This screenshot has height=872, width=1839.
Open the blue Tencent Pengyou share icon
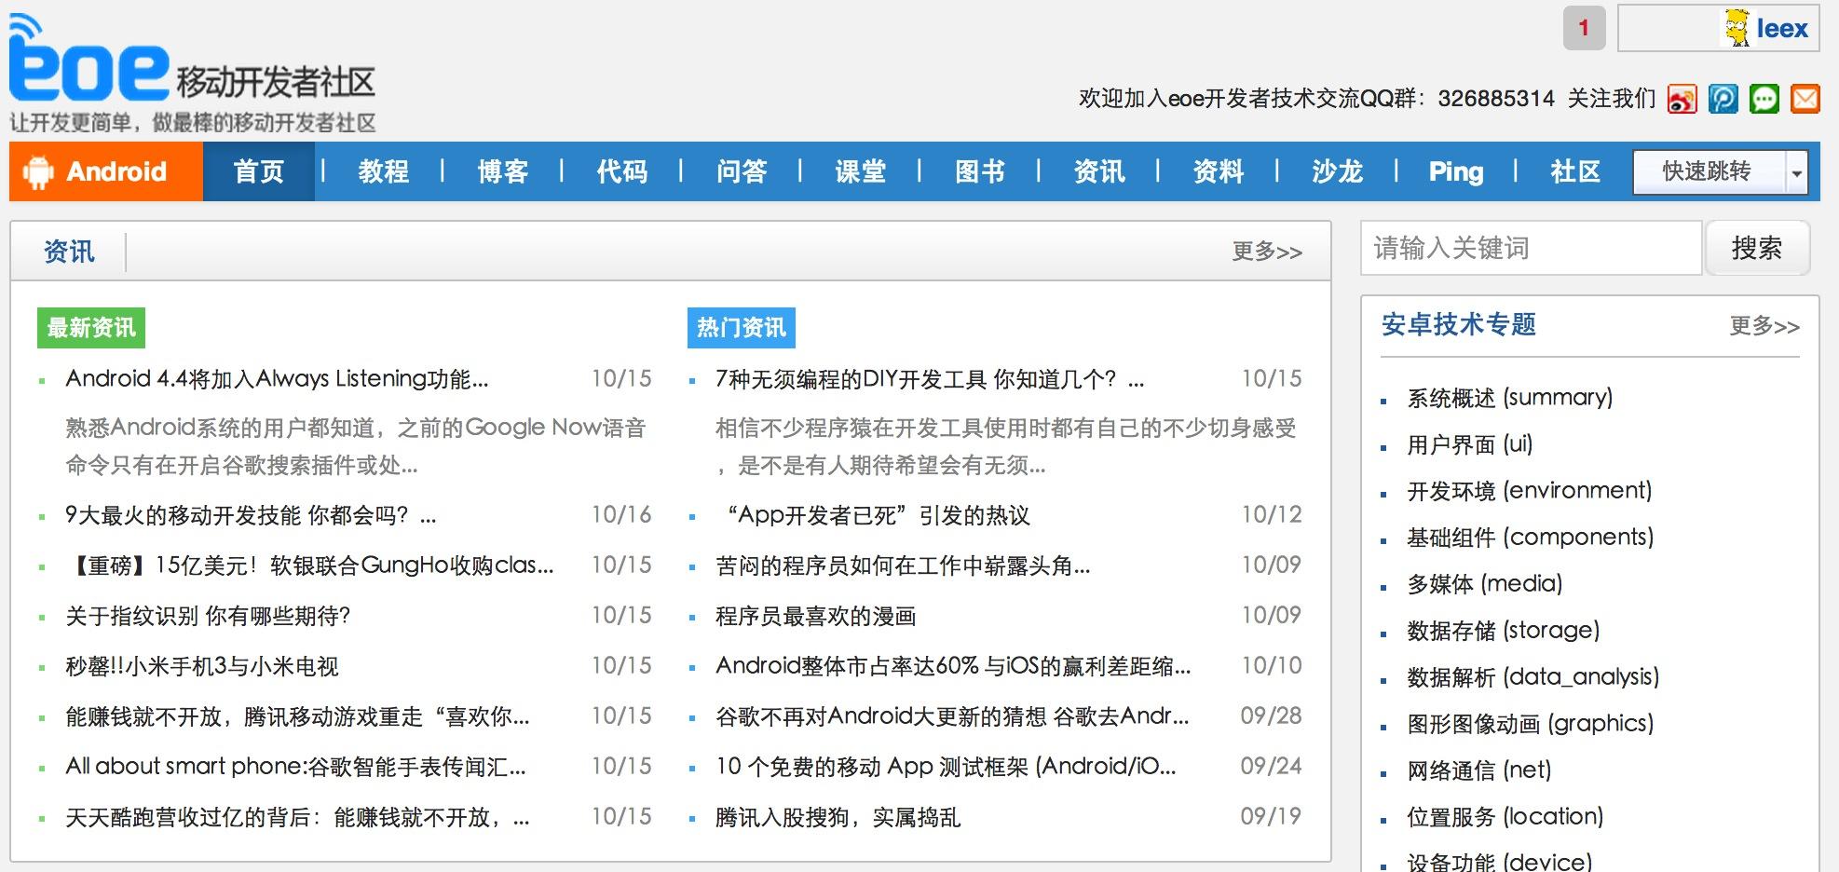click(x=1724, y=100)
